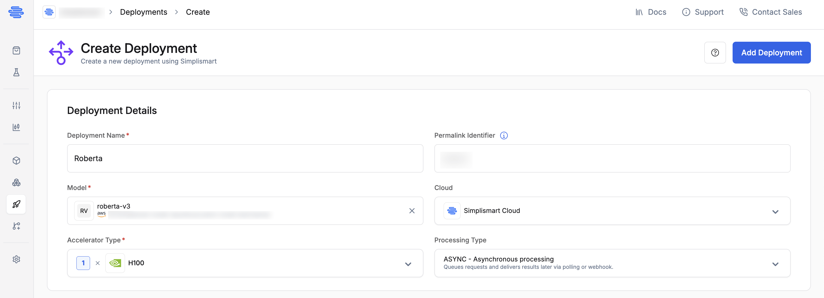Image resolution: width=824 pixels, height=298 pixels.
Task: Click the H100 accelerator label
Action: 136,263
